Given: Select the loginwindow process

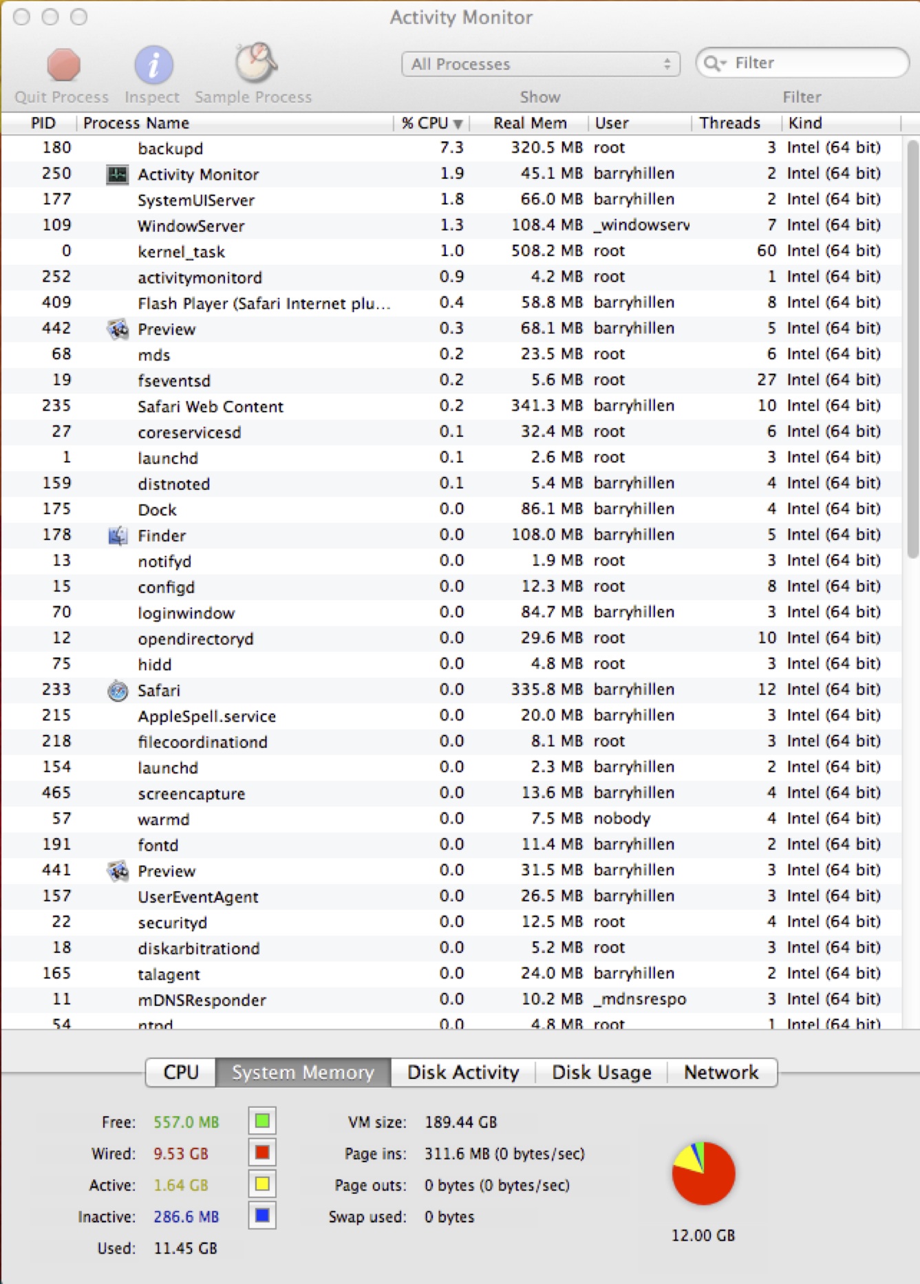Looking at the screenshot, I should pos(451,612).
